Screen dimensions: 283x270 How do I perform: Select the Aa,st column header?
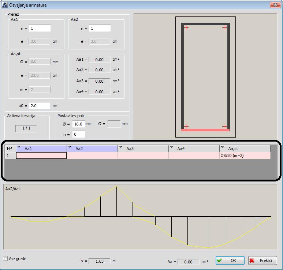[245, 149]
